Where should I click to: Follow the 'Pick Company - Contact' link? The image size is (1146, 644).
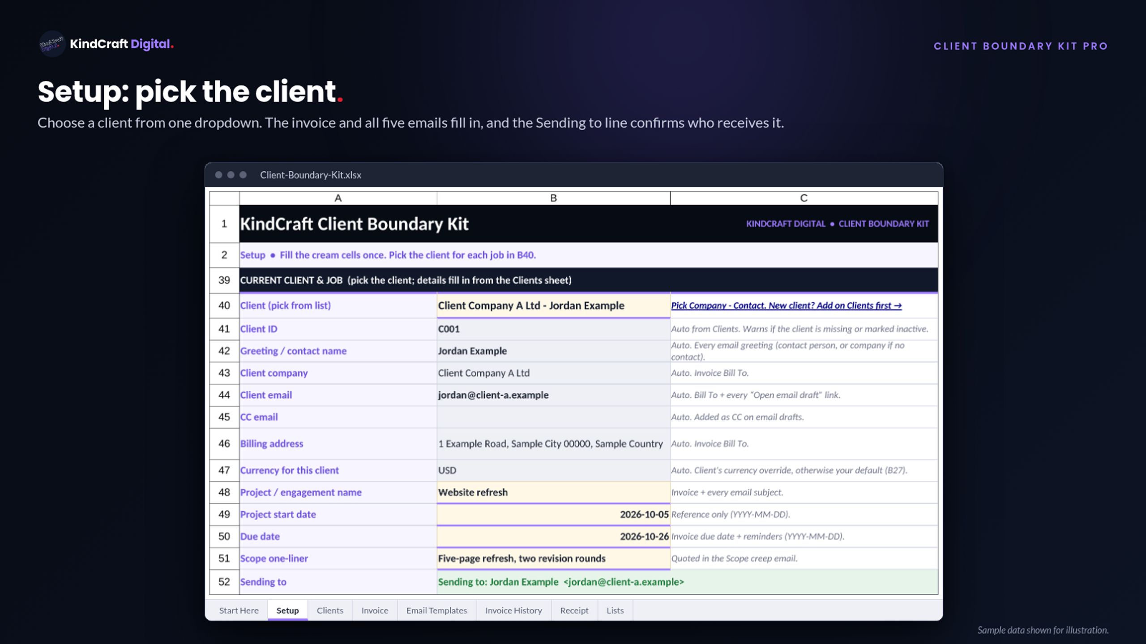(786, 305)
